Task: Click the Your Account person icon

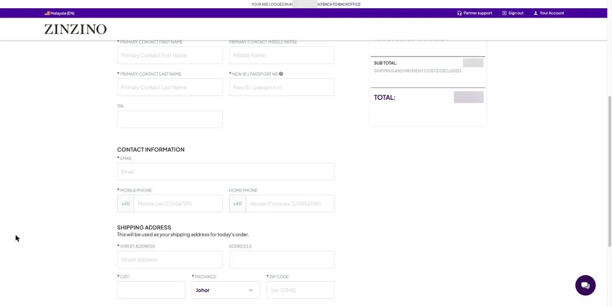Action: [535, 13]
